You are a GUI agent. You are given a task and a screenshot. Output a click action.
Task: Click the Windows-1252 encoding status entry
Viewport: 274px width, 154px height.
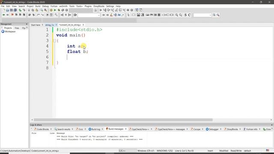164,151
